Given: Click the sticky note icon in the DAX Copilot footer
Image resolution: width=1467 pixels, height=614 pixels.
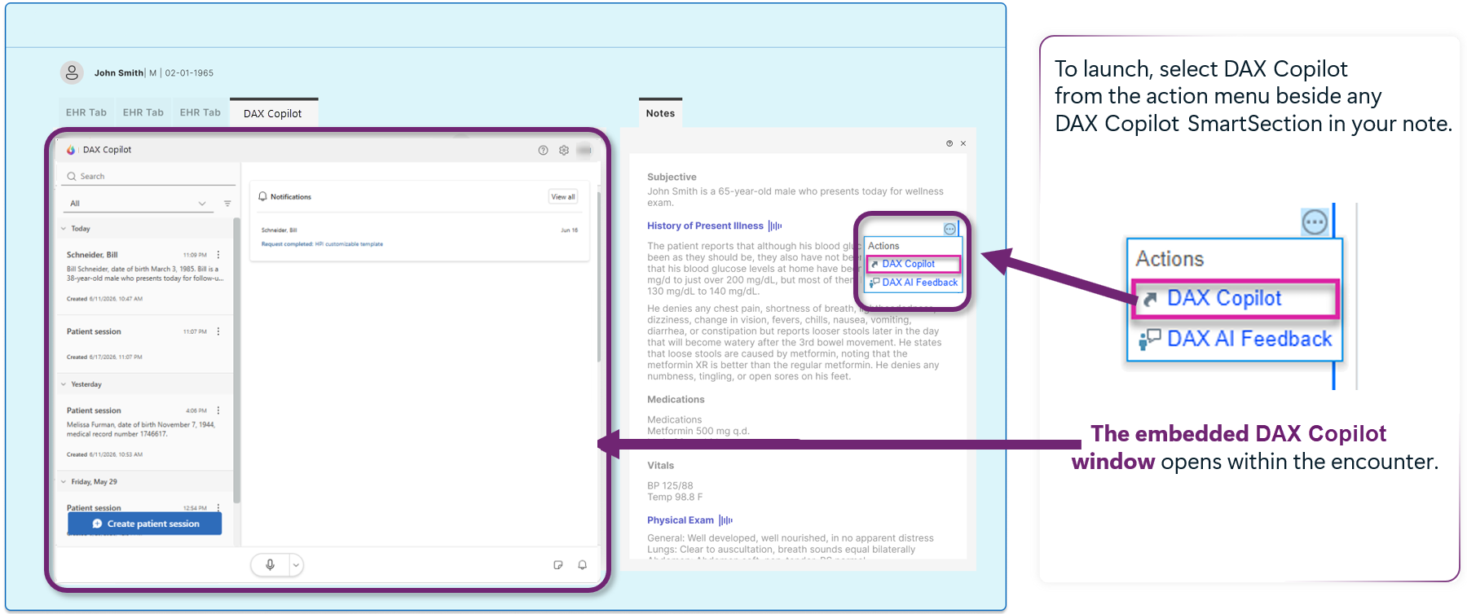Looking at the screenshot, I should (558, 565).
